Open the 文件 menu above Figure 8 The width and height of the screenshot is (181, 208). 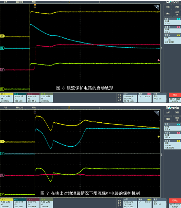click(5, 2)
